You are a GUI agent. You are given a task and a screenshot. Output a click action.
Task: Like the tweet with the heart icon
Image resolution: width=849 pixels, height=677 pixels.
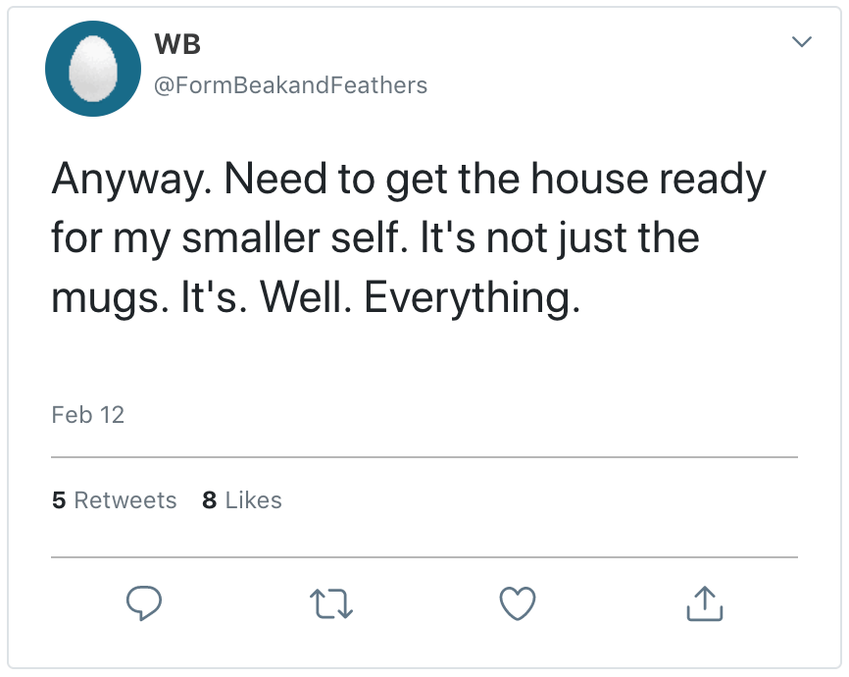tap(518, 603)
